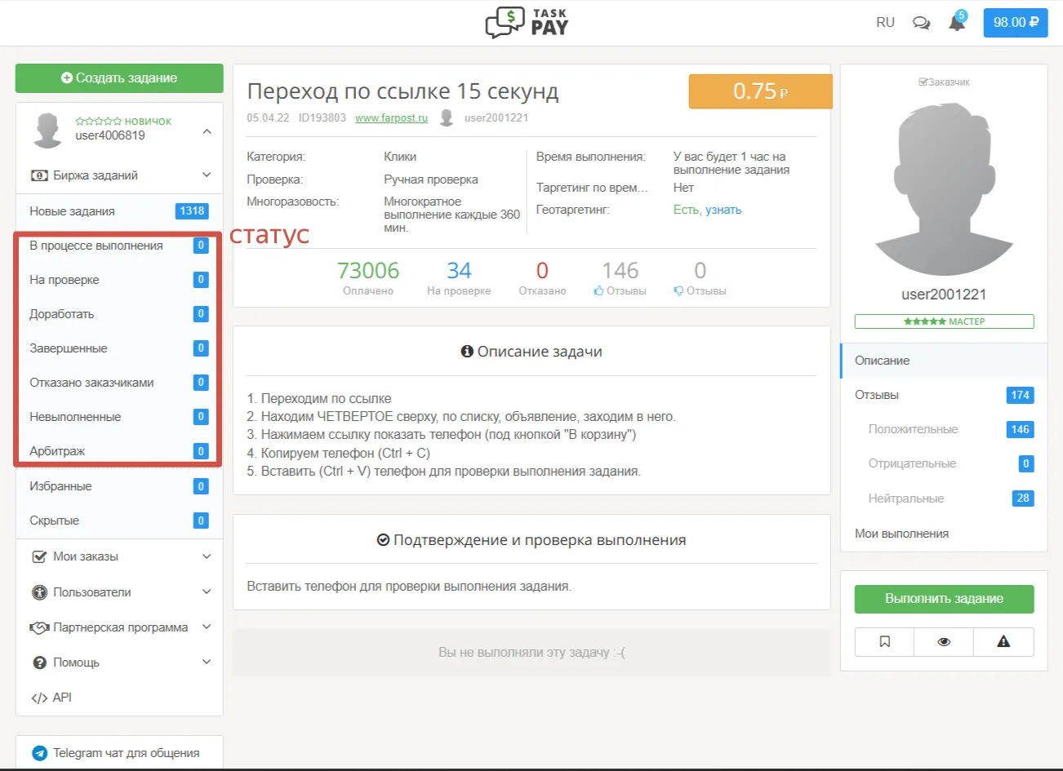The height and width of the screenshot is (771, 1063).
Task: Click the 1318 new tasks badge
Action: coord(192,211)
